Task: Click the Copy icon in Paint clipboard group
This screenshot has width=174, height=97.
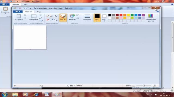Action: (x=25, y=18)
